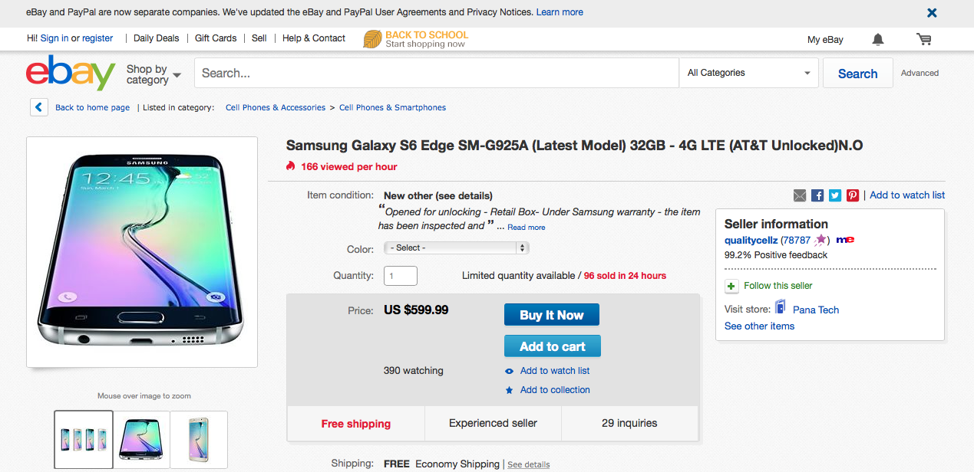Viewport: 974px width, 472px height.
Task: Open Gift Cards in top navigation
Action: click(216, 38)
